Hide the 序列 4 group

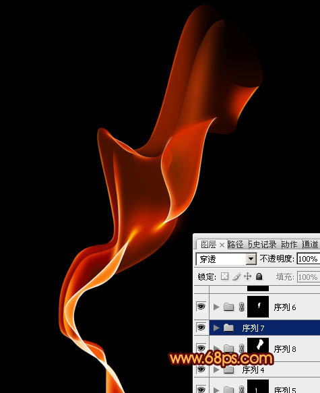(x=201, y=369)
